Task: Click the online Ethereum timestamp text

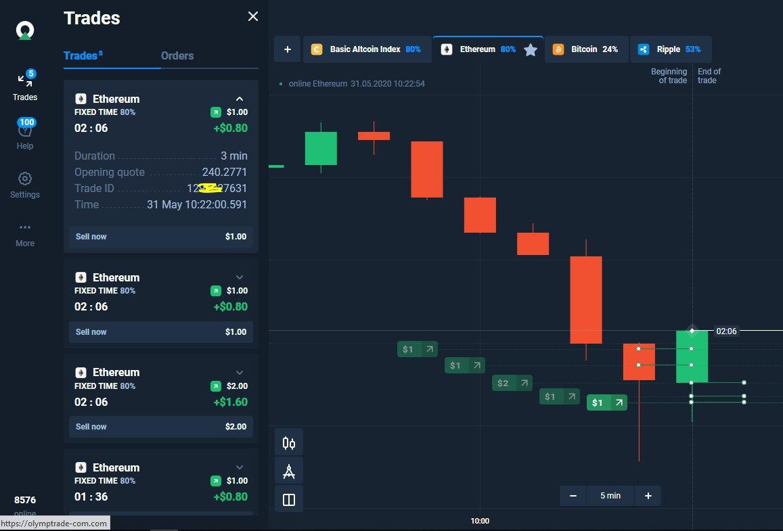Action: click(x=357, y=83)
